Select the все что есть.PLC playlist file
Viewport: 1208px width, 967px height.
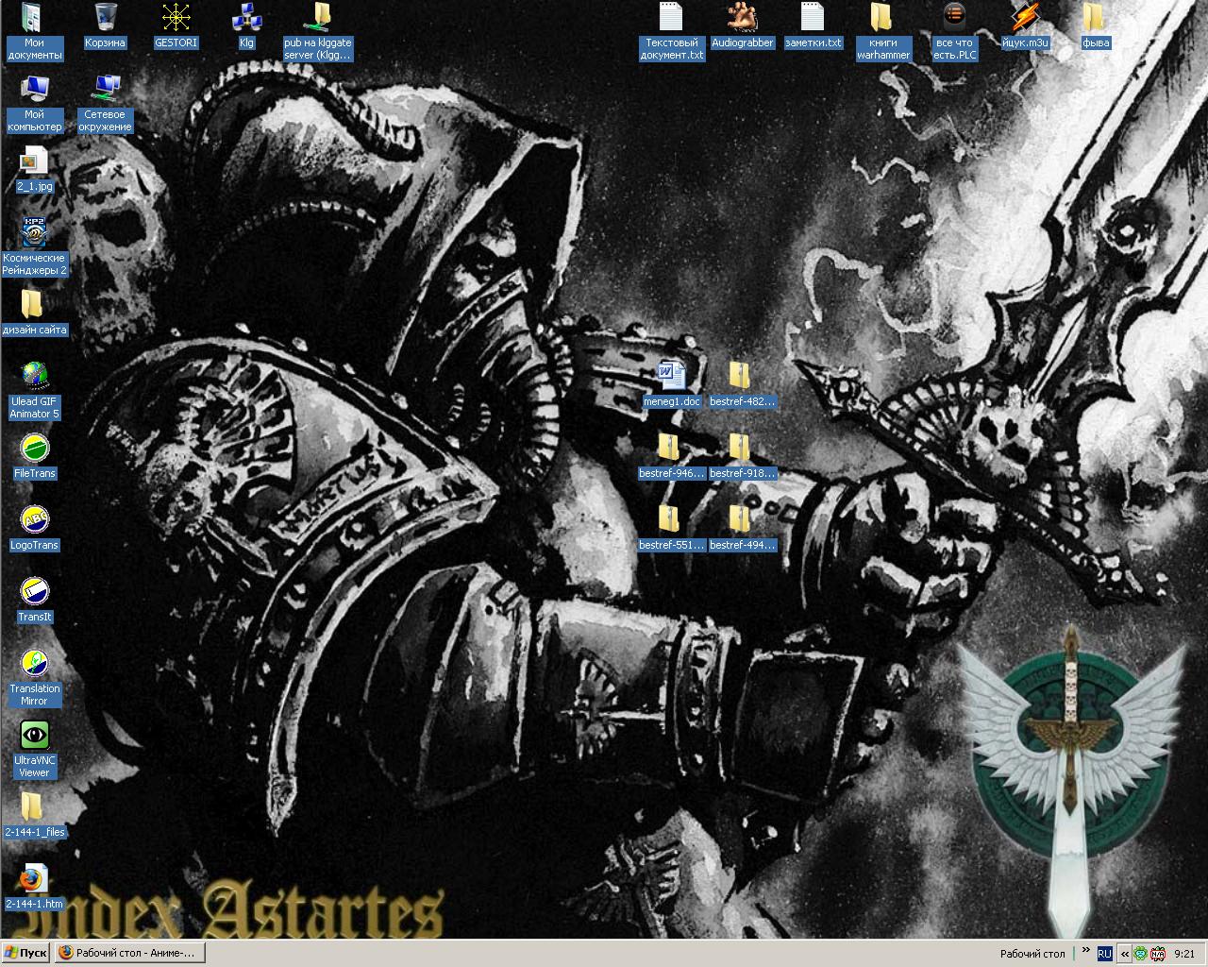(x=955, y=32)
